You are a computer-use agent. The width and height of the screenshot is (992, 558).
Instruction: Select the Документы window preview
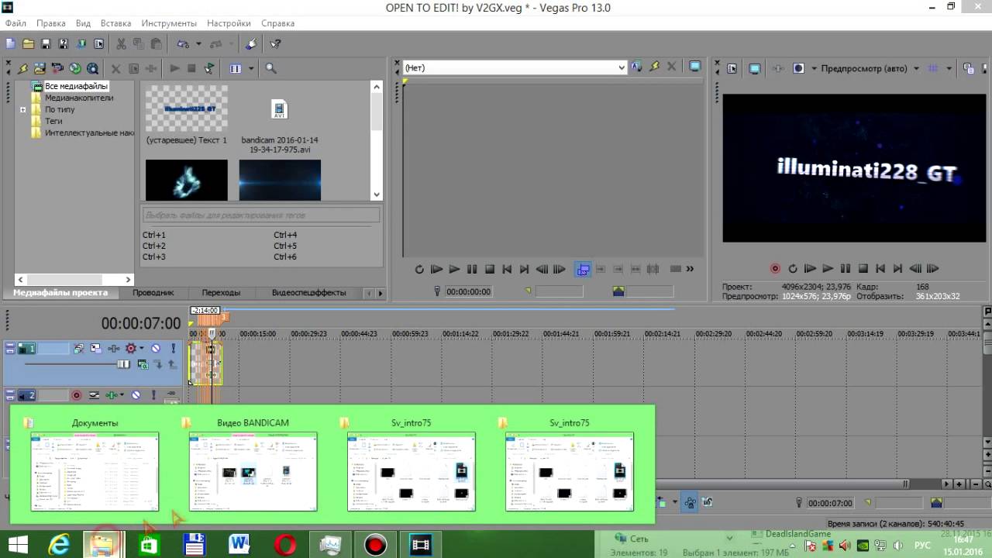pyautogui.click(x=95, y=464)
